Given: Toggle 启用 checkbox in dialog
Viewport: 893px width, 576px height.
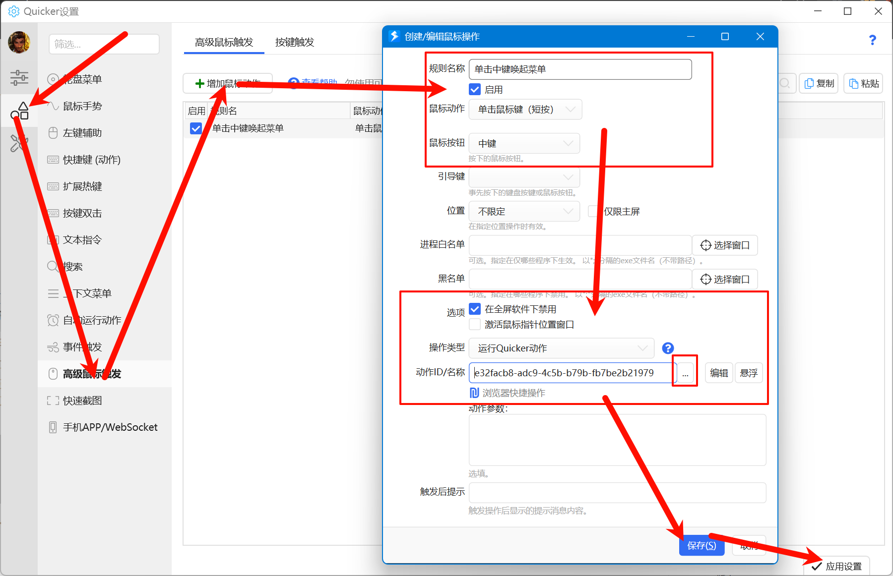Looking at the screenshot, I should click(475, 89).
